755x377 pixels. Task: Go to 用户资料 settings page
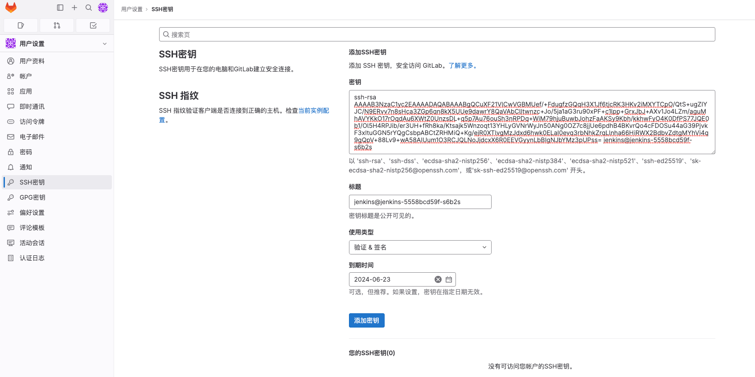point(57,61)
